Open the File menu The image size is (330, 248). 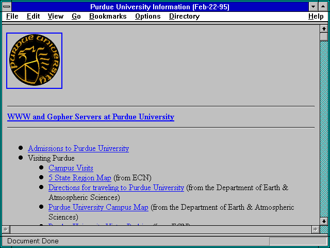12,16
